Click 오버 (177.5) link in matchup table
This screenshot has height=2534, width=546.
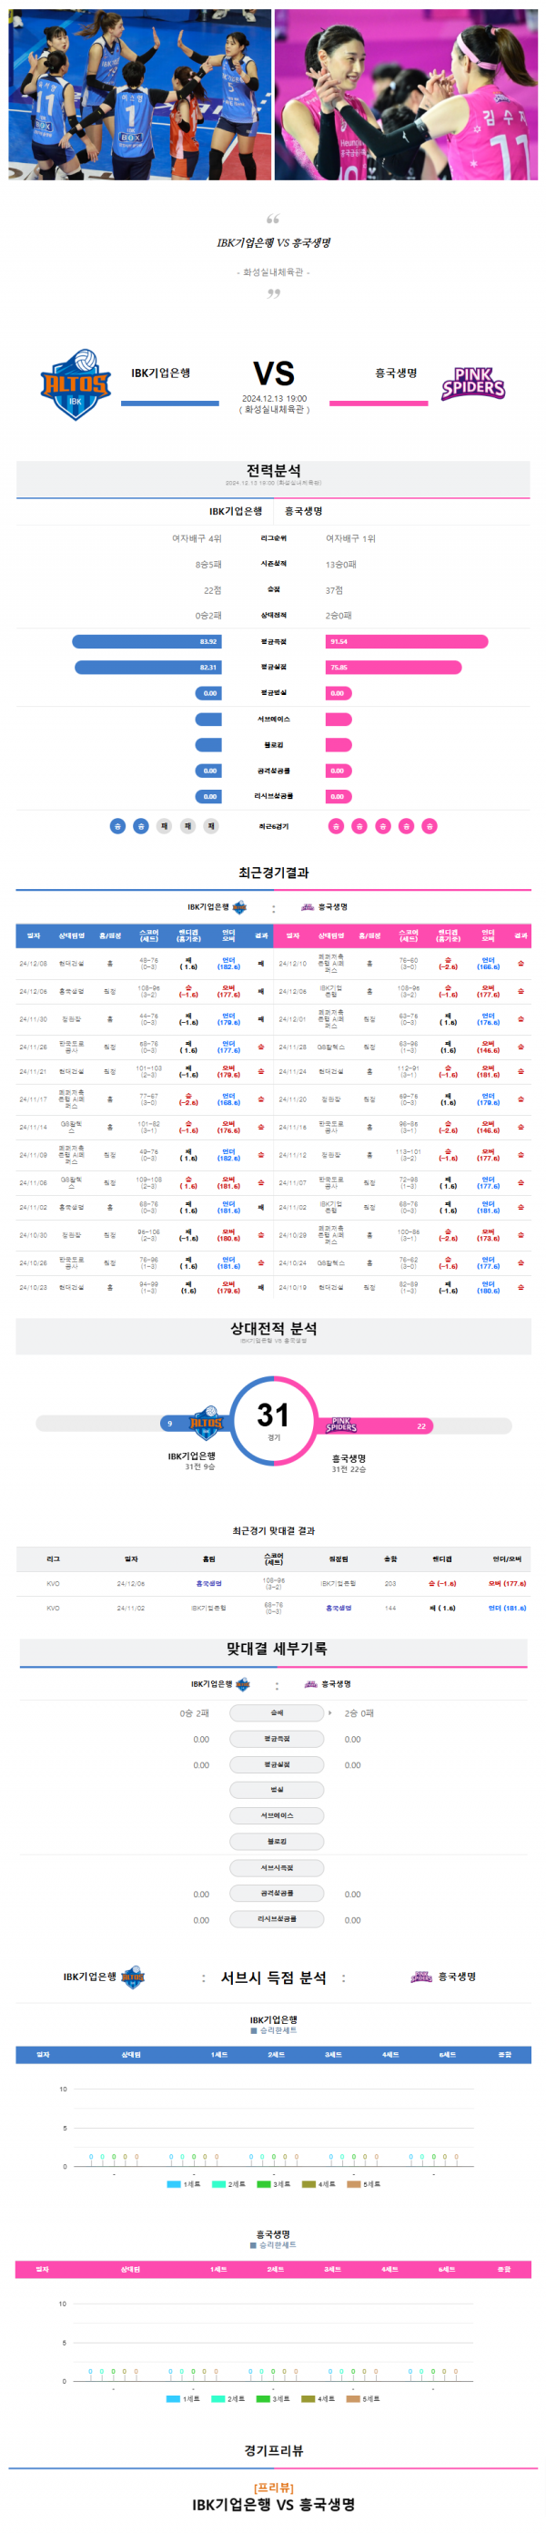pos(507,1584)
